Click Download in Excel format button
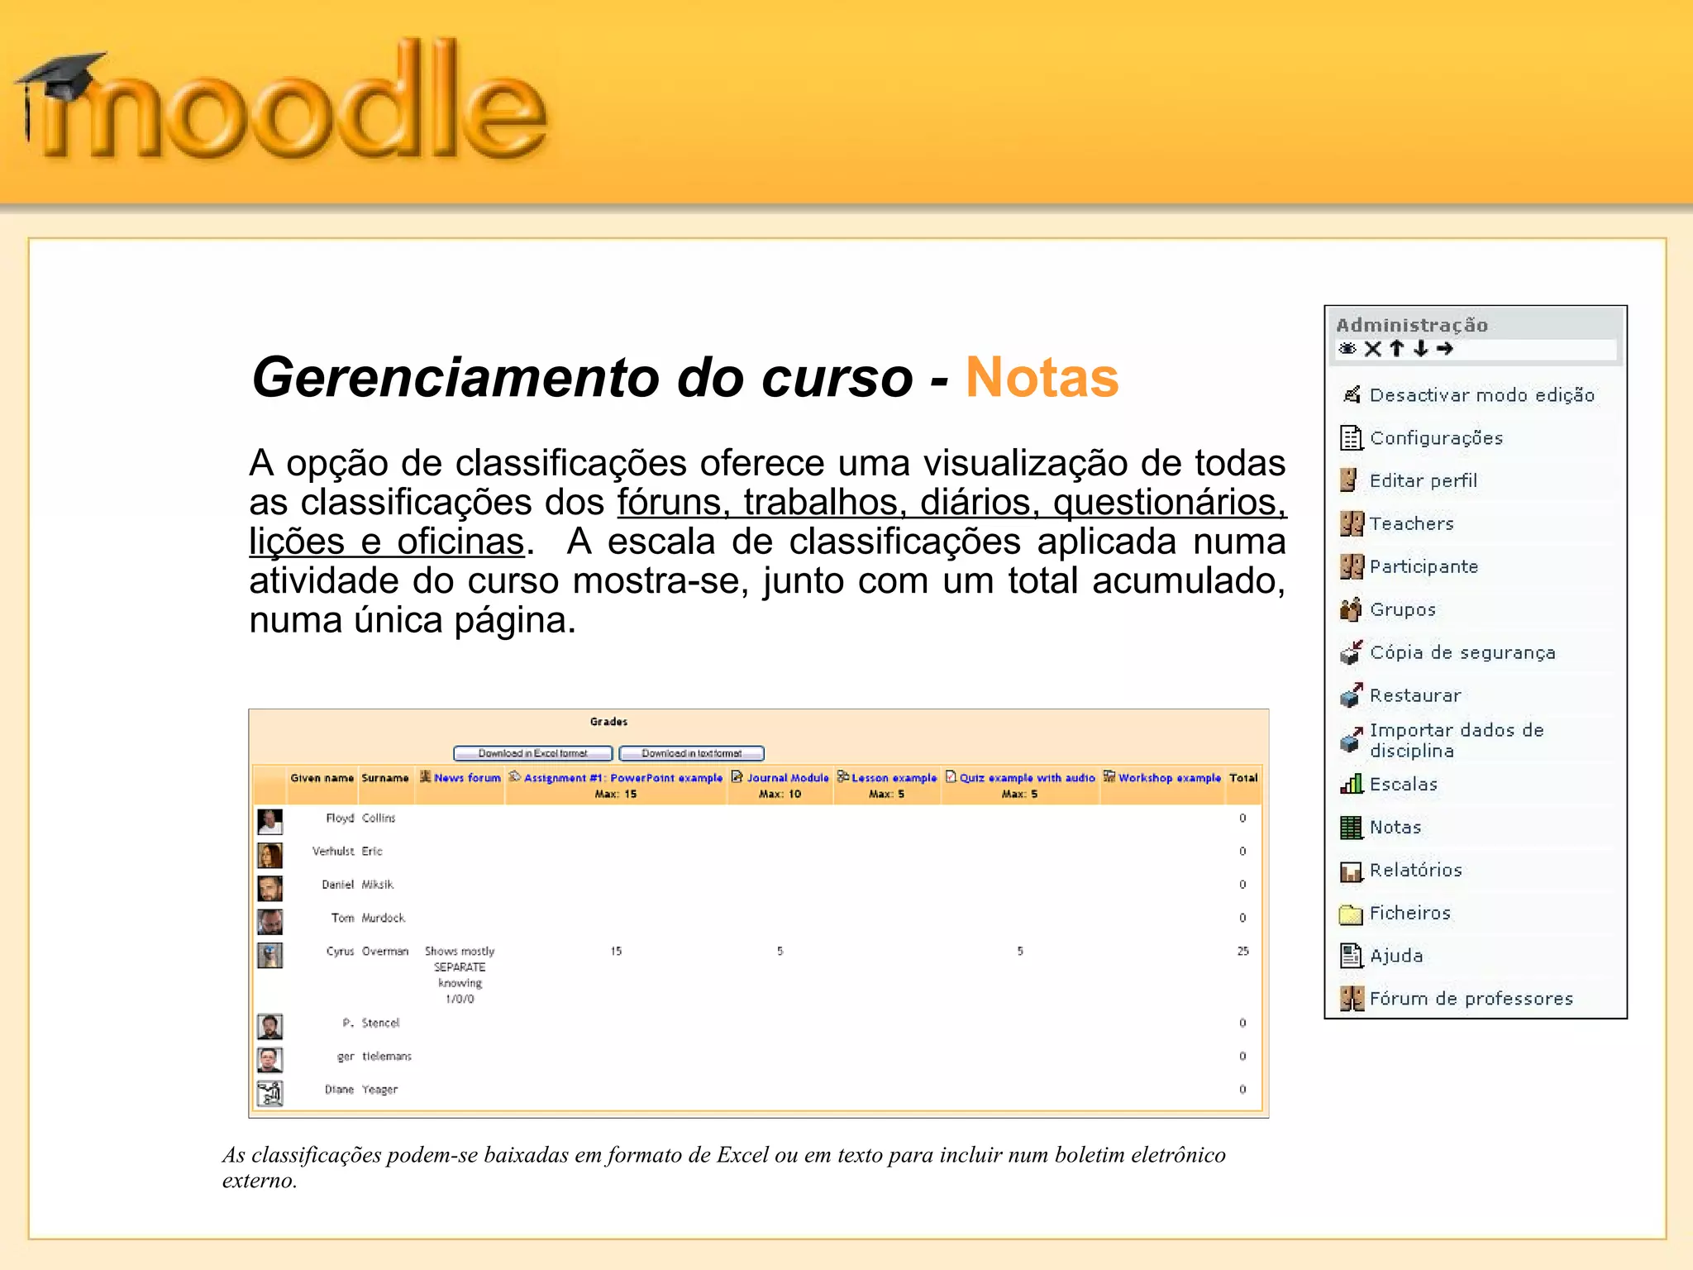 533,753
